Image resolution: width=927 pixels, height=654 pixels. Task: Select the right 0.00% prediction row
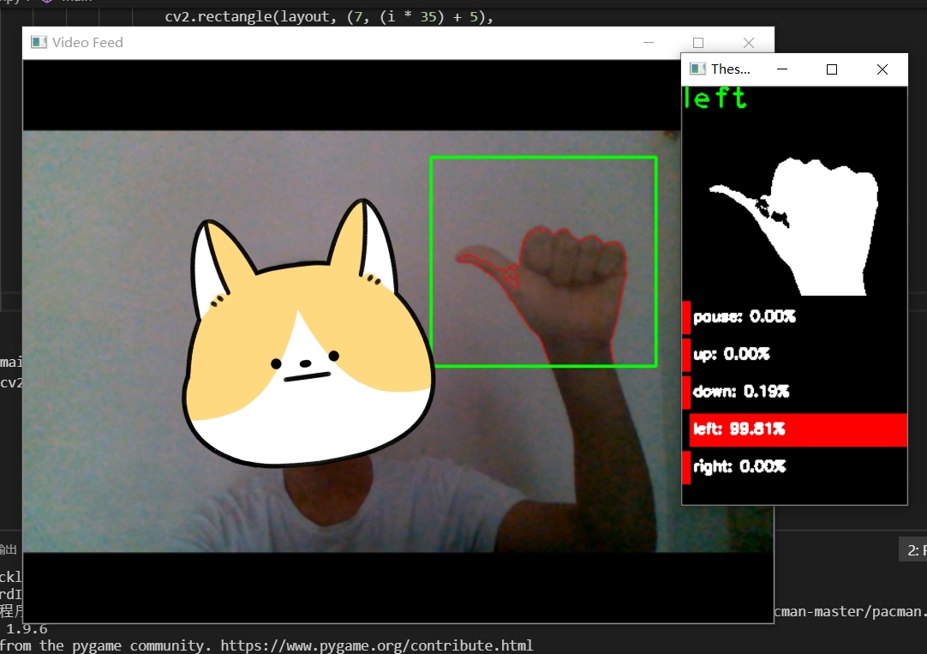(x=739, y=467)
